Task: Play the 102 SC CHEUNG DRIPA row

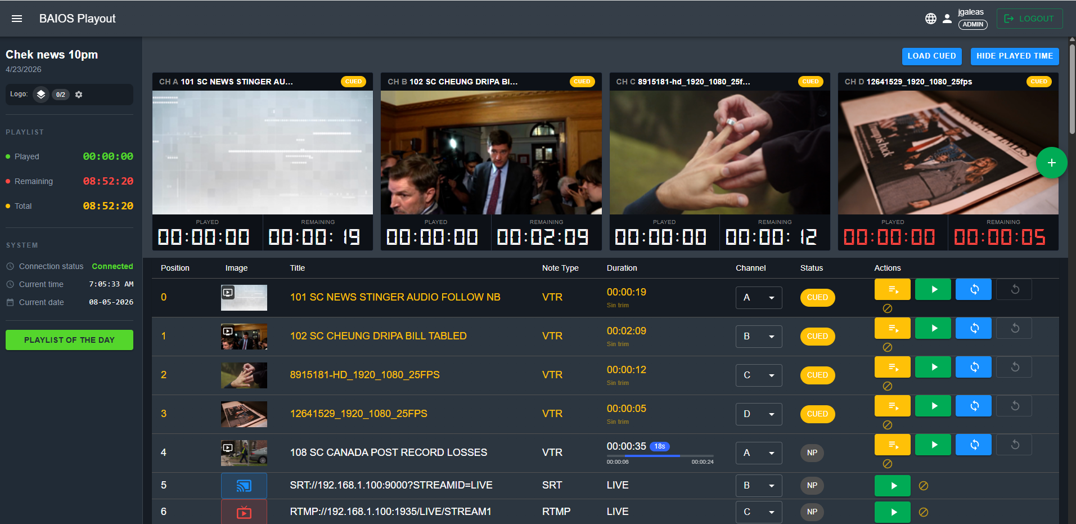Action: pos(933,328)
